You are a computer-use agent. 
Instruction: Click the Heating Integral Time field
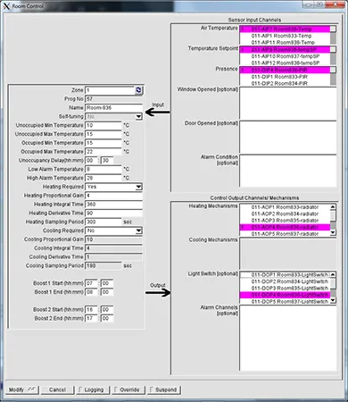(114, 205)
